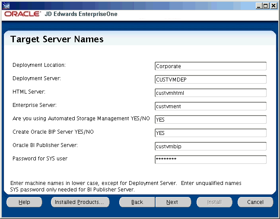Focus the Password for SYS user field
This screenshot has width=280, height=219.
[x=211, y=160]
